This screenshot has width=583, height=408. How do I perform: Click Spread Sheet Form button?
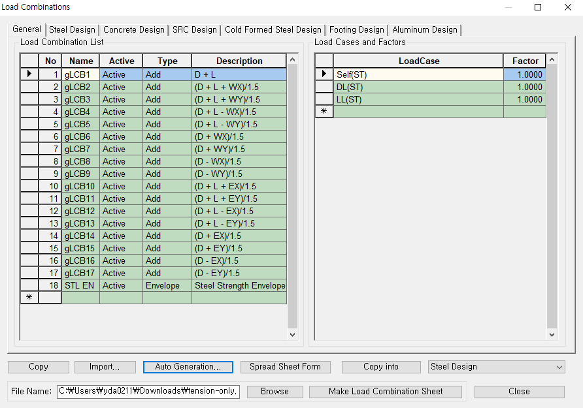point(285,367)
